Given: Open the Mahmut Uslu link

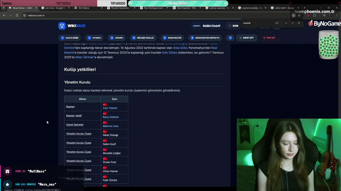Looking at the screenshot, I should pyautogui.click(x=111, y=126).
